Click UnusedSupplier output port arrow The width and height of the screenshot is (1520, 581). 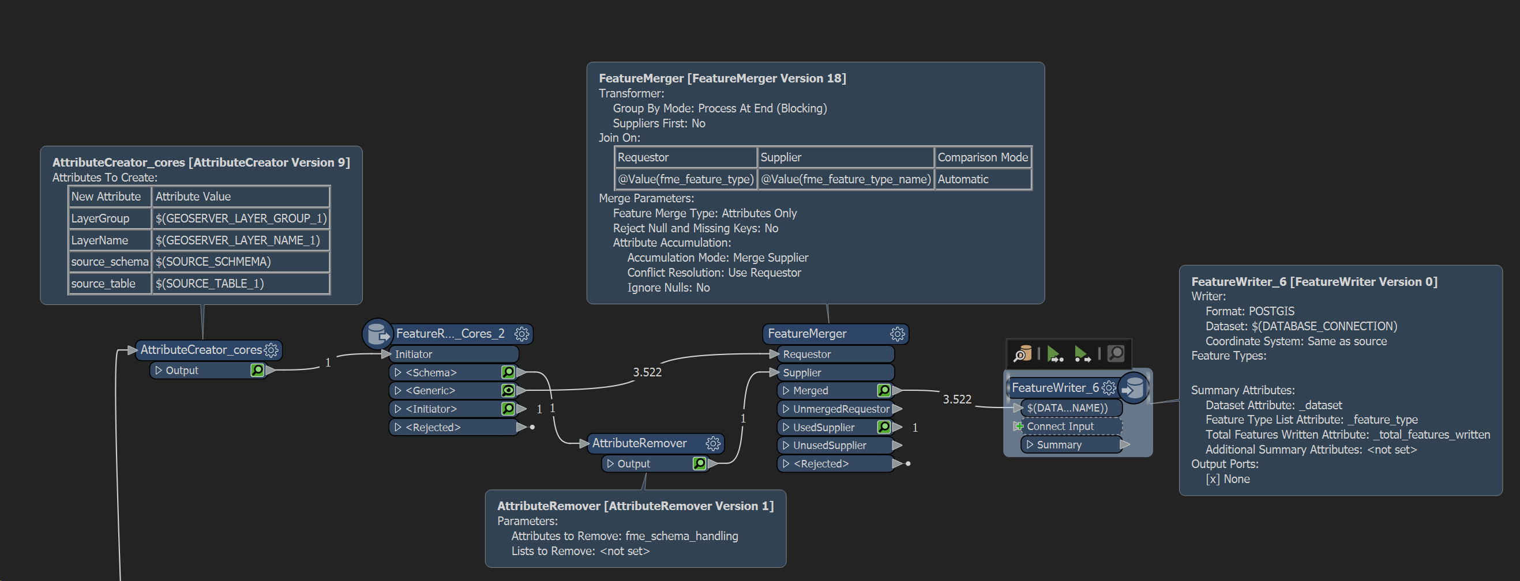[898, 446]
